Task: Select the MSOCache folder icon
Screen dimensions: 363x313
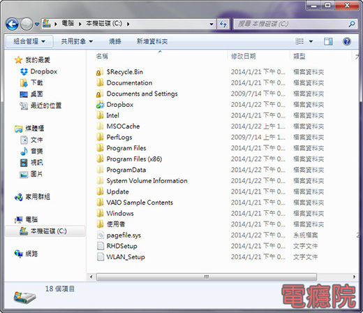Action: click(100, 126)
